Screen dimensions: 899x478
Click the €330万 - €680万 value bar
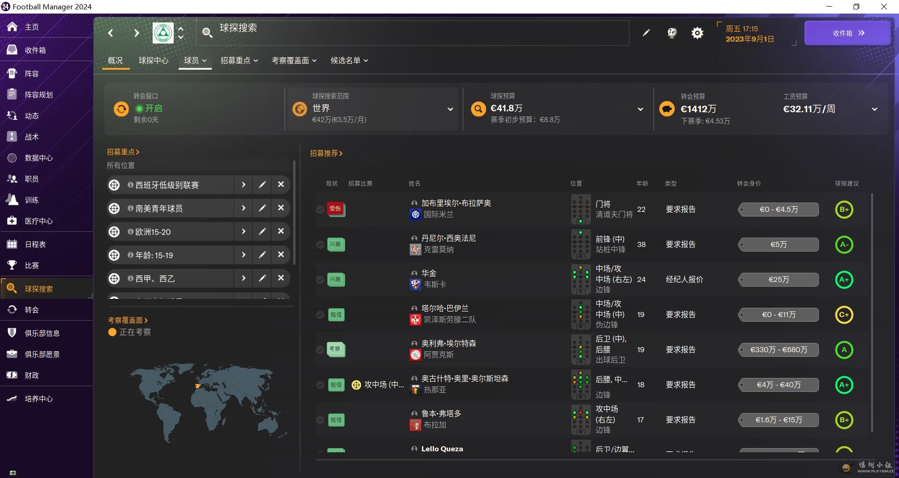[779, 350]
